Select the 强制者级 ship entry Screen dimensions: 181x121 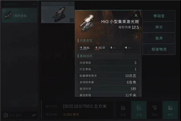[x=19, y=15]
